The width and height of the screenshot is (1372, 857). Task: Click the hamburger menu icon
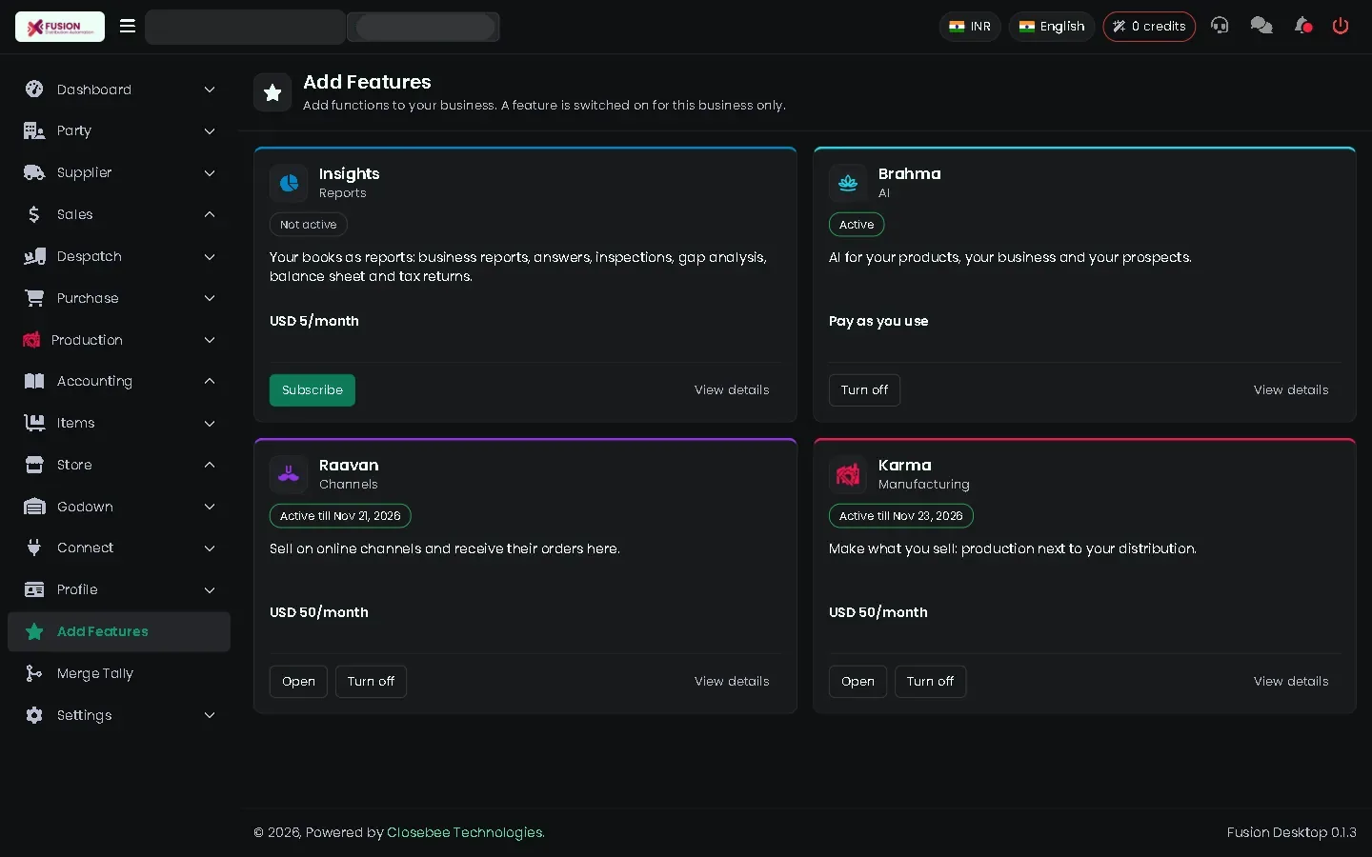tap(128, 26)
